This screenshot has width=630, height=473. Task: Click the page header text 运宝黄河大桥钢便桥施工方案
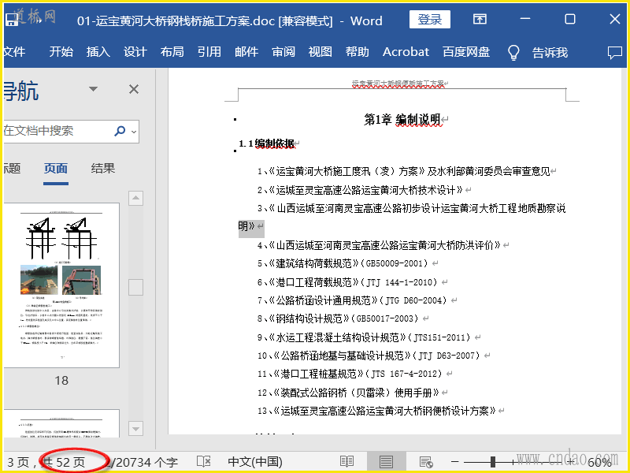pos(398,84)
